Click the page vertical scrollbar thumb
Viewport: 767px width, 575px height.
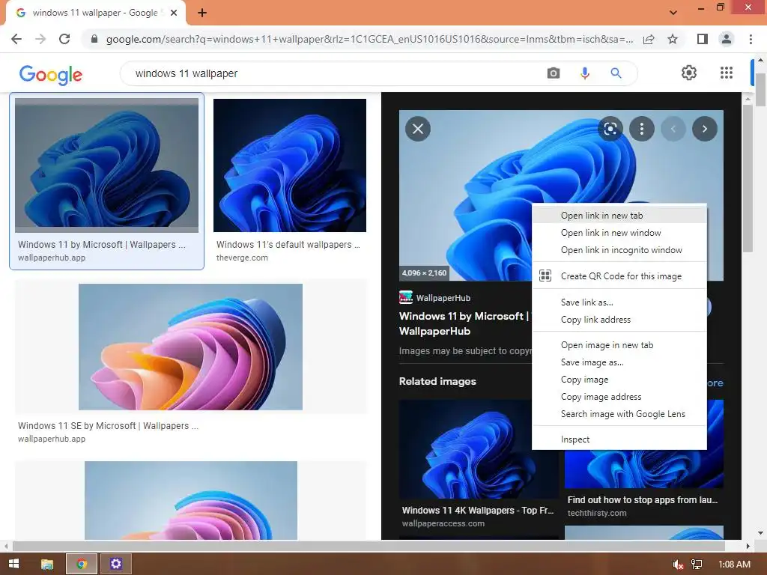click(761, 90)
